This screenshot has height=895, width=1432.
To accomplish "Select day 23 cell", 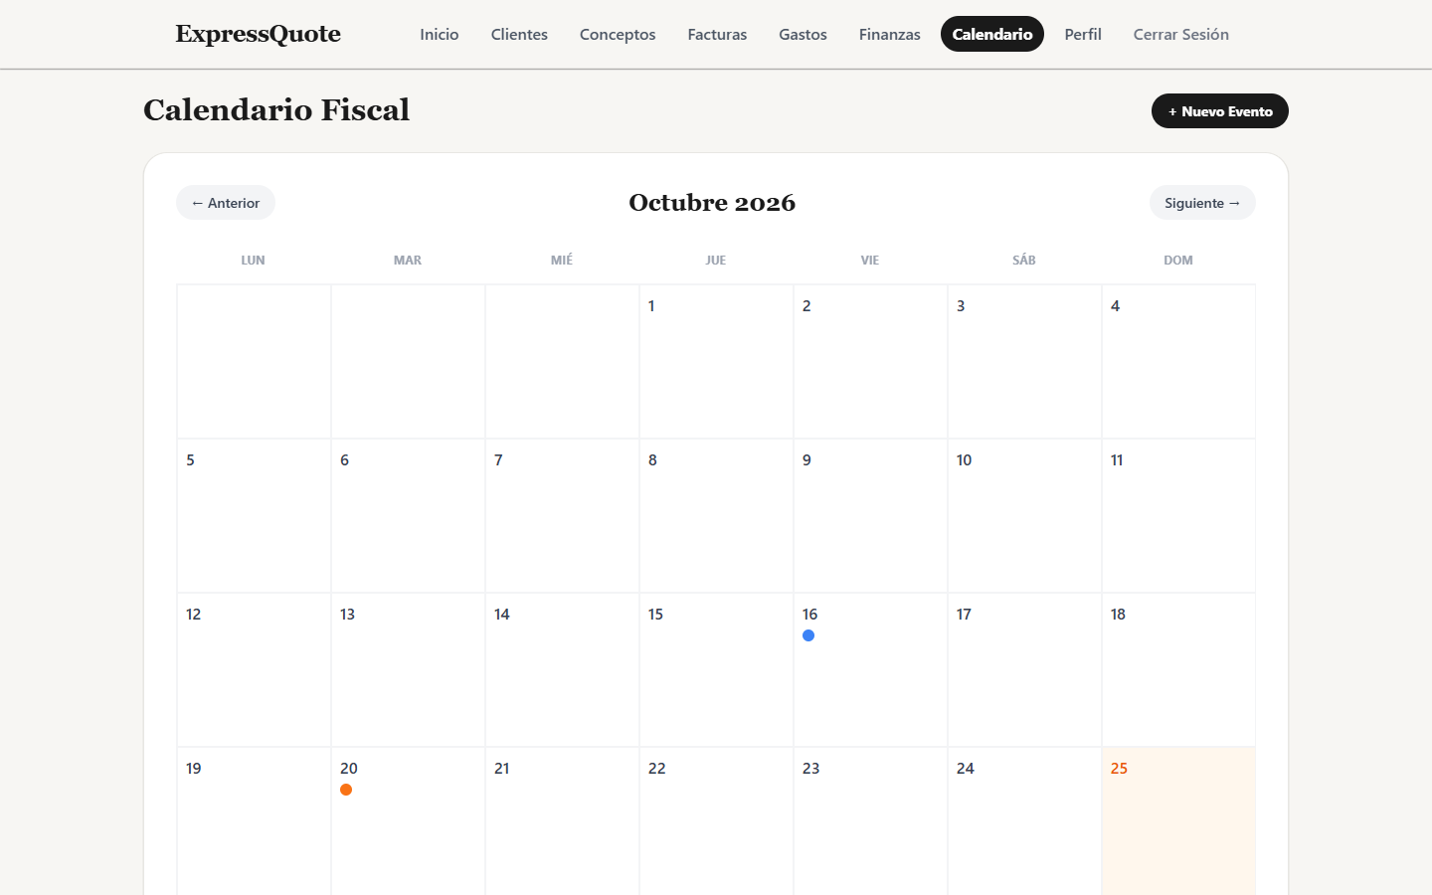I will 870,821.
